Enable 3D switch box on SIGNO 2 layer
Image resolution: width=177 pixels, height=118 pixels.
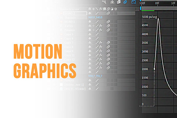(116, 13)
